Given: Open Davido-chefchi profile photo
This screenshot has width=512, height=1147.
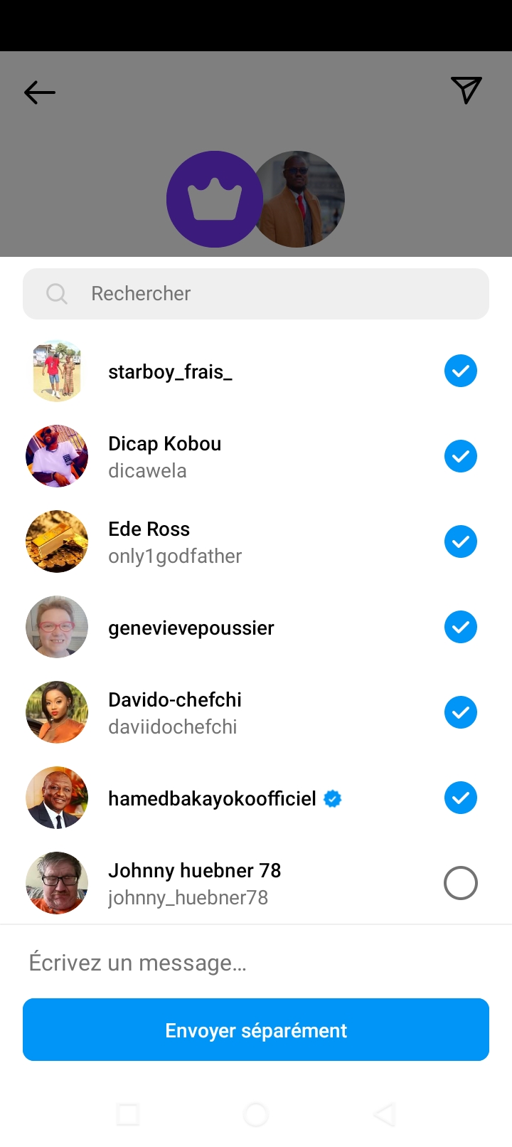Looking at the screenshot, I should [x=57, y=712].
